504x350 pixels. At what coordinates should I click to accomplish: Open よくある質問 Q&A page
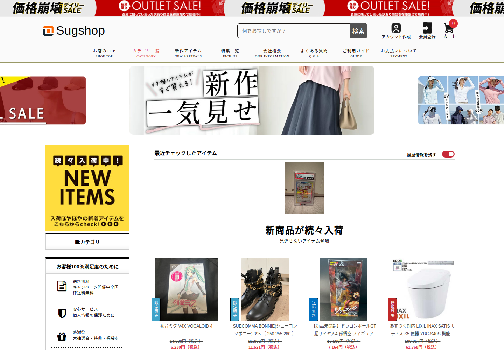pyautogui.click(x=314, y=53)
